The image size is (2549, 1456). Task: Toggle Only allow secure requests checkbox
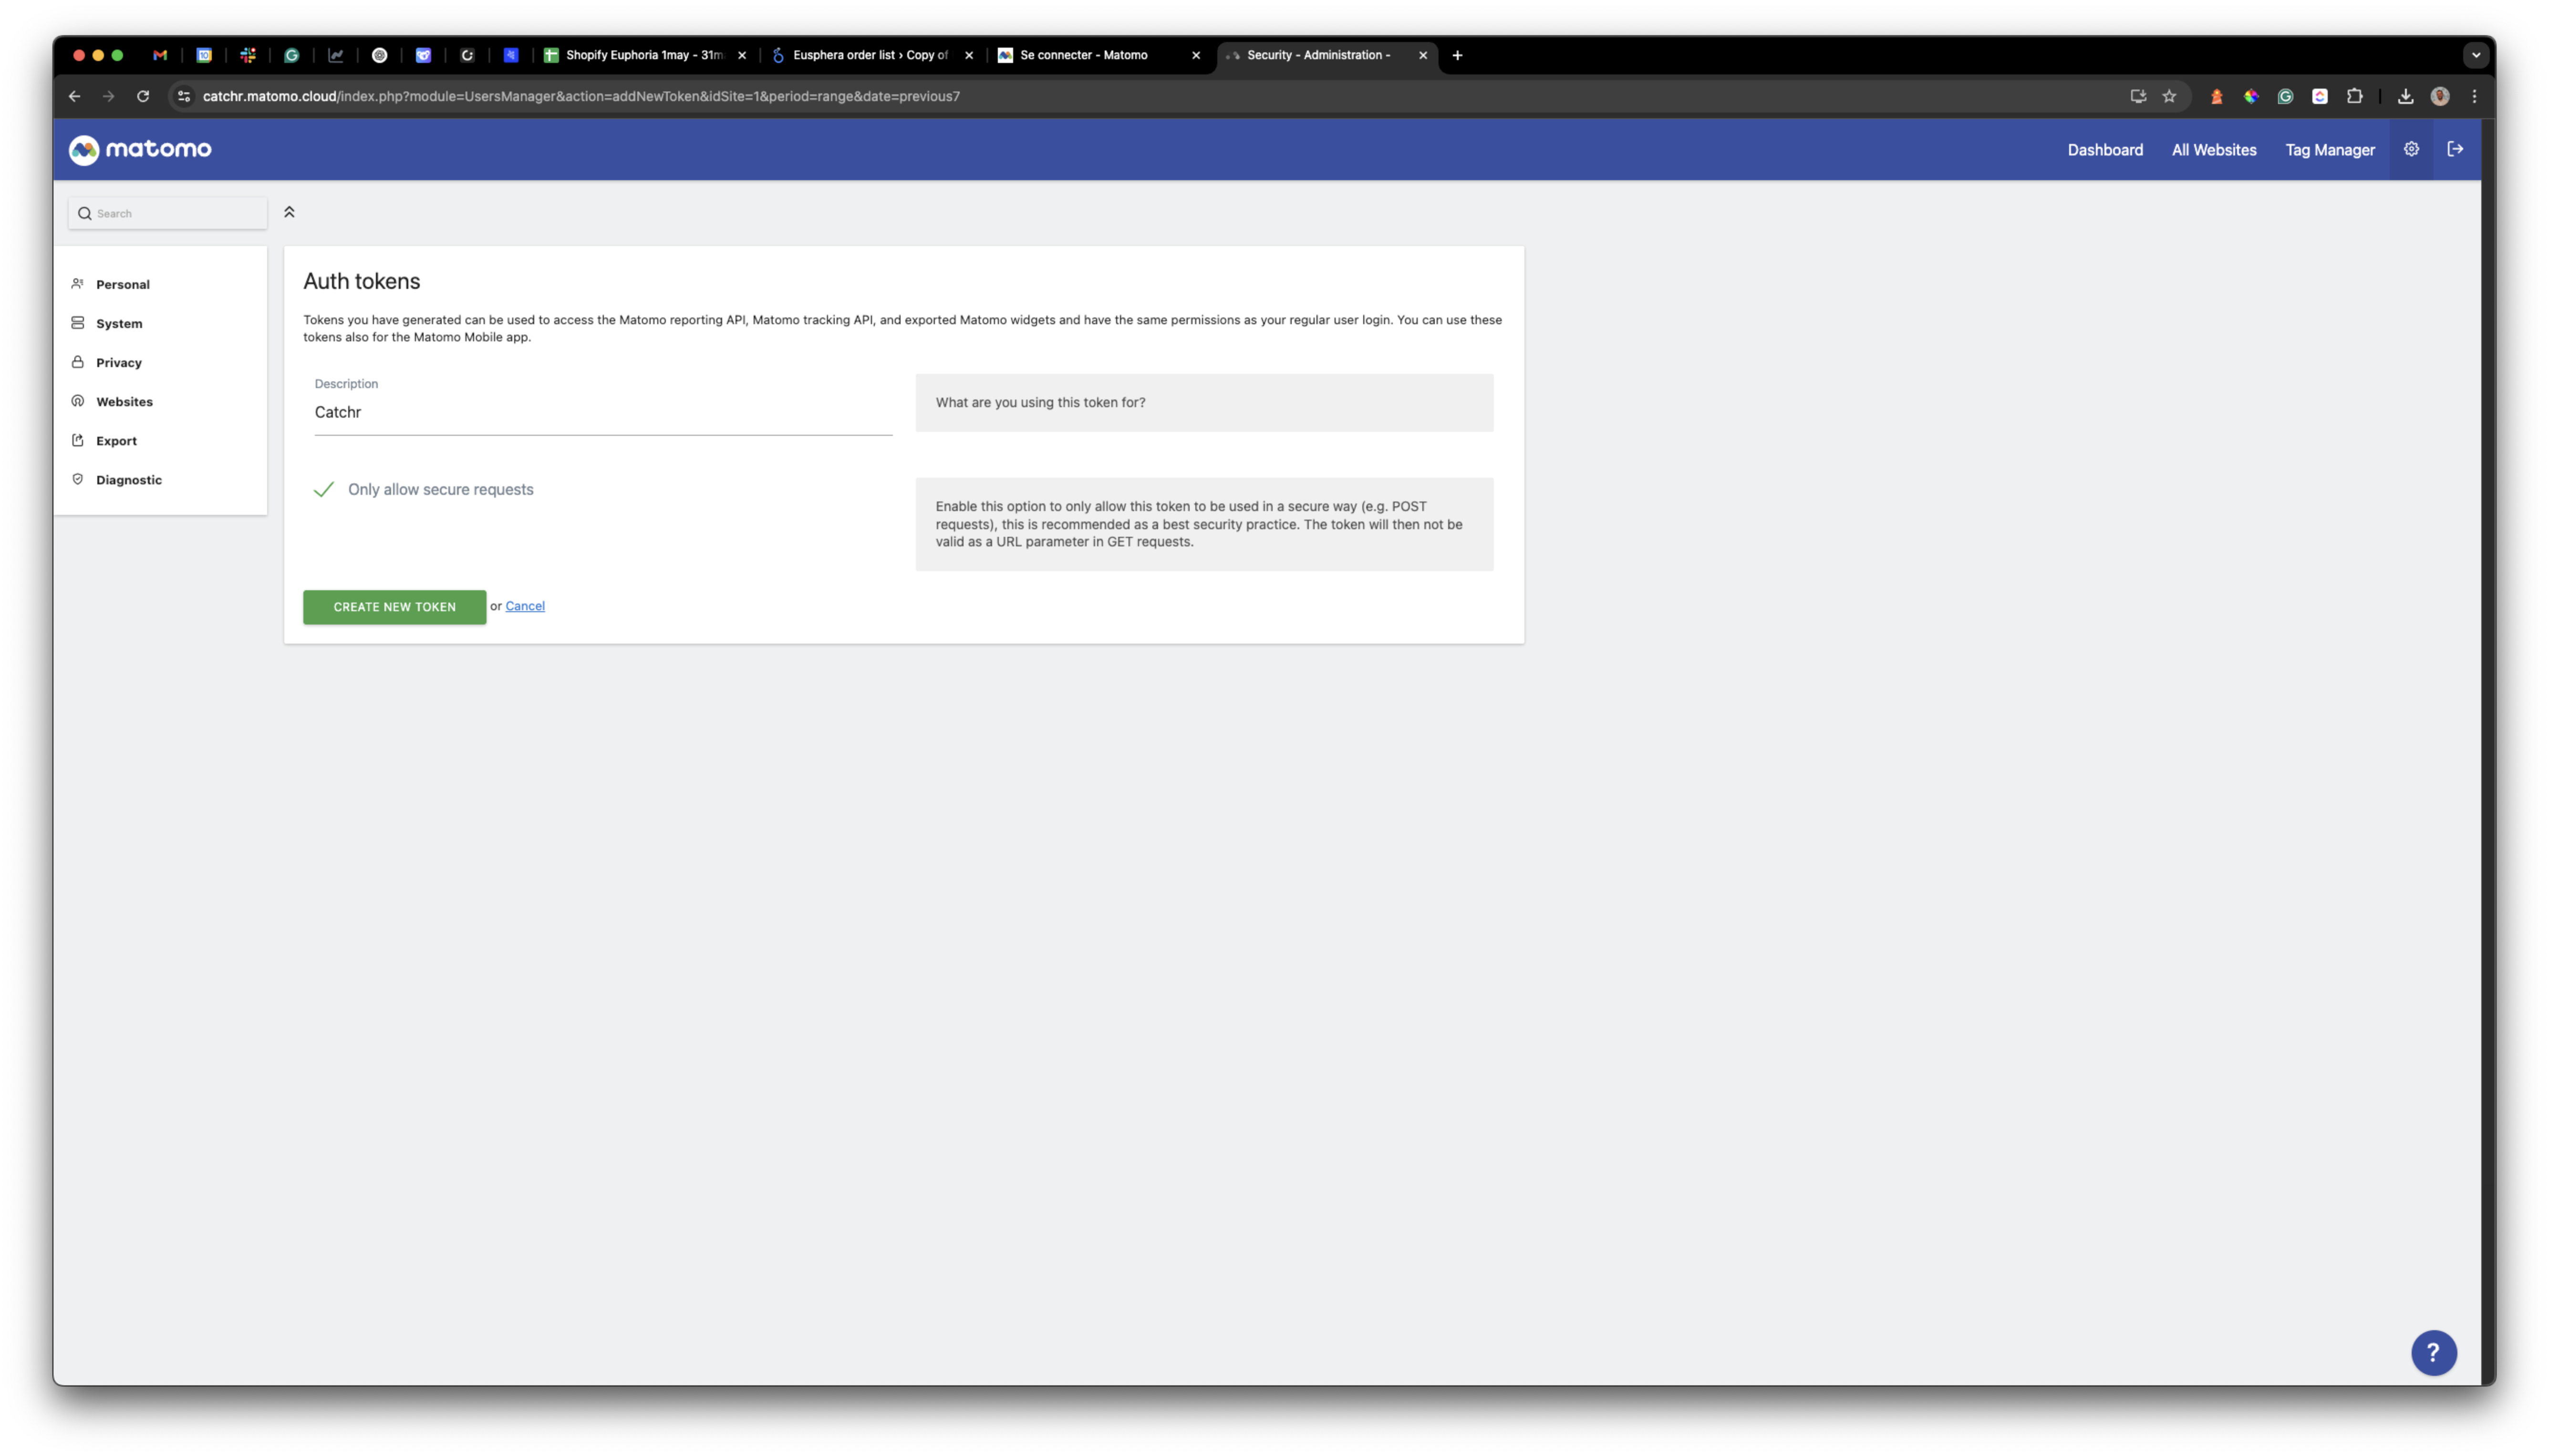(324, 489)
